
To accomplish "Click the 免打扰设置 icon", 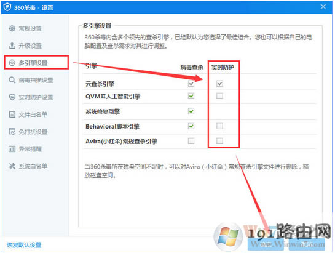I will tap(12, 131).
